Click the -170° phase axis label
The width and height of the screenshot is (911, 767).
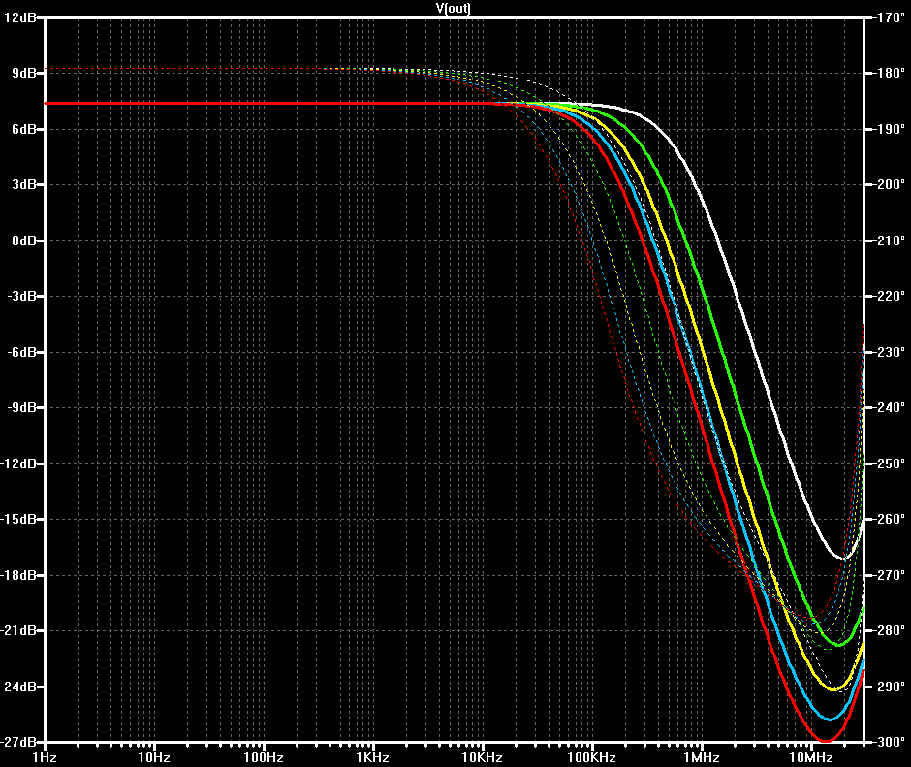point(890,17)
